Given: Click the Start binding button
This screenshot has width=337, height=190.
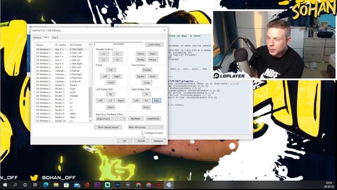Looking at the screenshot, I should [153, 54].
